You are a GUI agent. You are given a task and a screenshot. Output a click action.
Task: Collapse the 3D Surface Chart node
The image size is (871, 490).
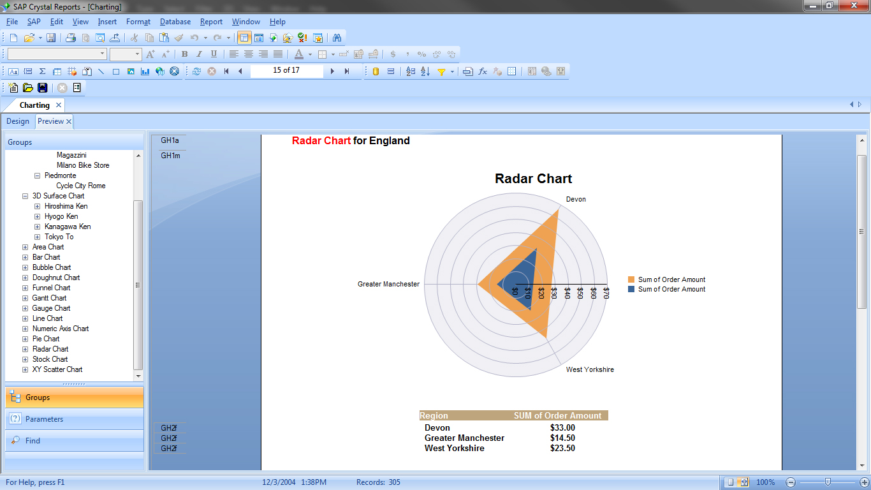click(26, 196)
